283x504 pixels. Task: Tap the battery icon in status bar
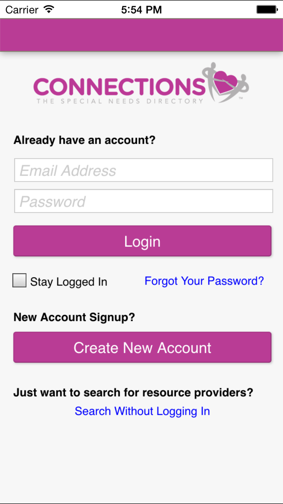click(267, 9)
